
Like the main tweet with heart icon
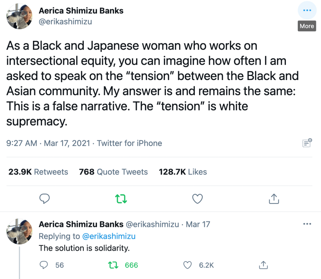pyautogui.click(x=197, y=199)
